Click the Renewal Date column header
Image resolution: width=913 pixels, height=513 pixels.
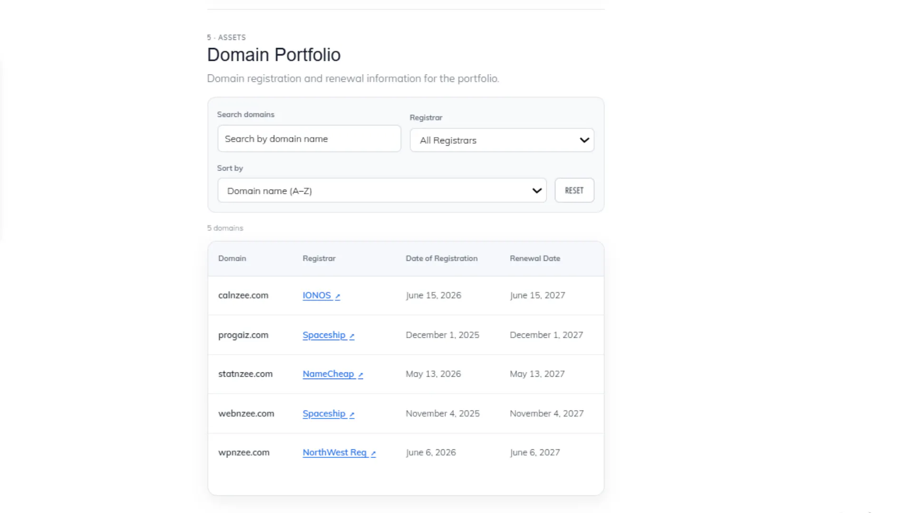[x=535, y=258]
